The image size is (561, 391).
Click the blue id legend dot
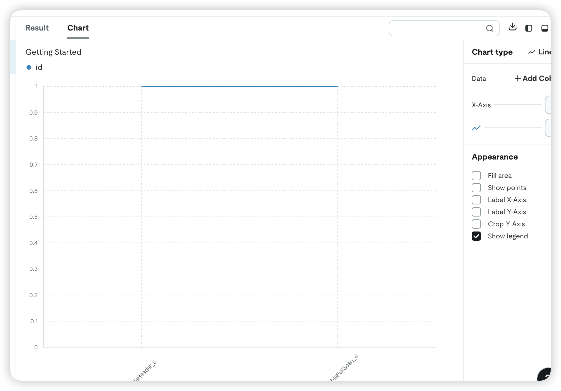(29, 67)
